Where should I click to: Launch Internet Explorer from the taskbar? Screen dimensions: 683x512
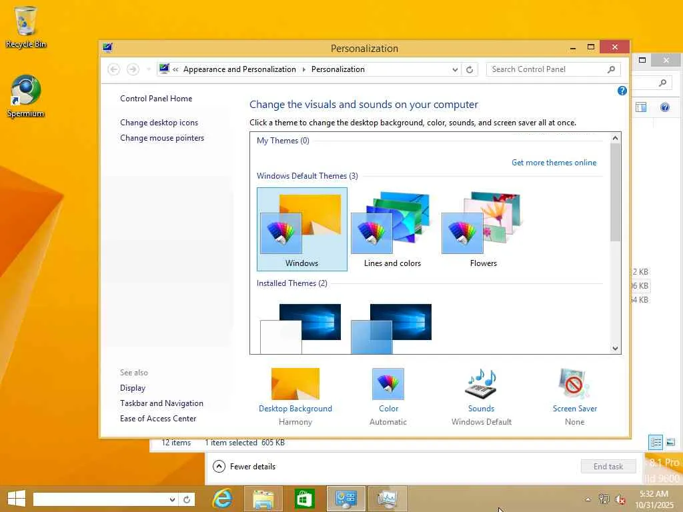pyautogui.click(x=222, y=499)
